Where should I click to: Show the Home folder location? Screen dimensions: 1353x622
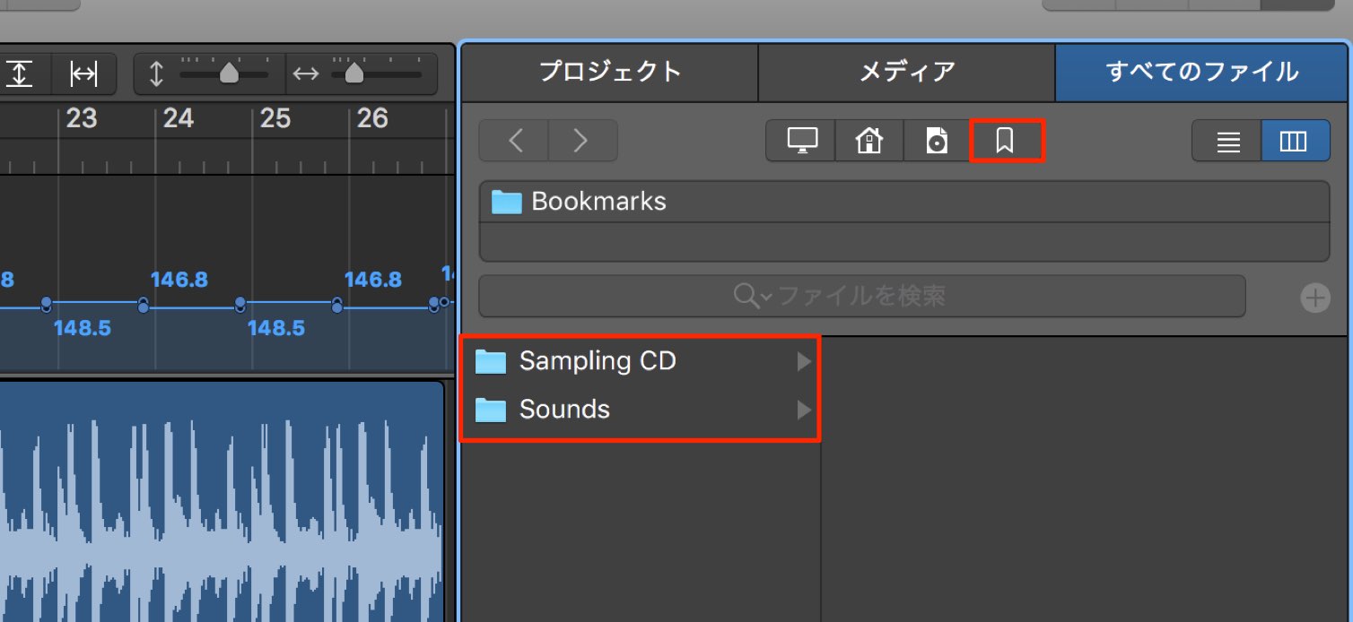[x=869, y=141]
